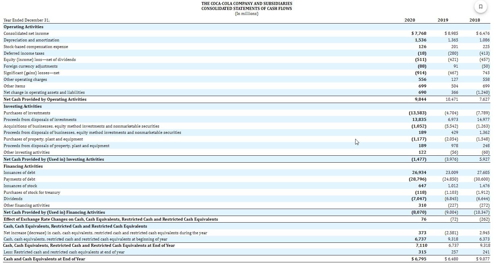Click the 2020 depreciation value 1,536

click(x=420, y=40)
